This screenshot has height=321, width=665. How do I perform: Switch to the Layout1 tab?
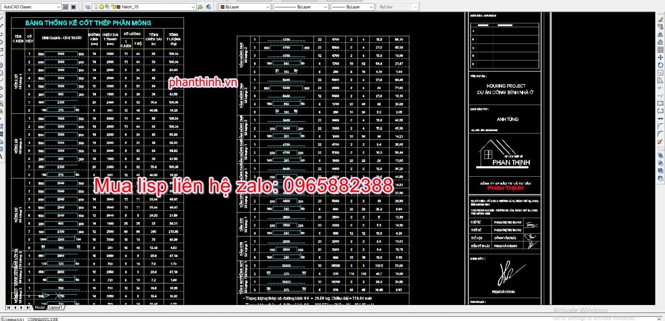pos(55,308)
